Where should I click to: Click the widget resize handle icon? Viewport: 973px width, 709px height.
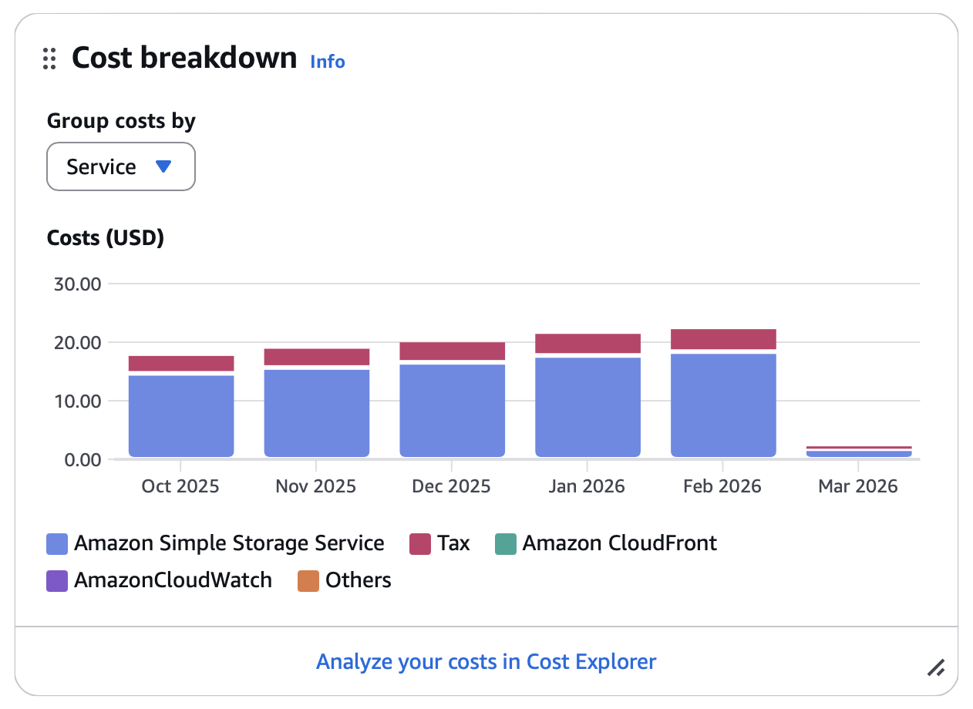click(936, 667)
